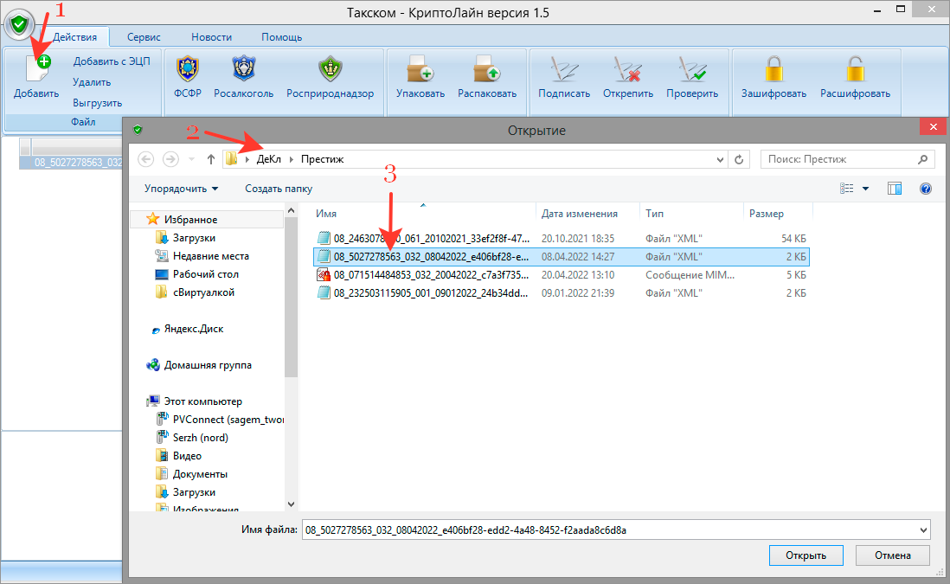Image resolution: width=950 pixels, height=584 pixels.
Task: Expand the address bar history dropdown
Action: tap(720, 160)
